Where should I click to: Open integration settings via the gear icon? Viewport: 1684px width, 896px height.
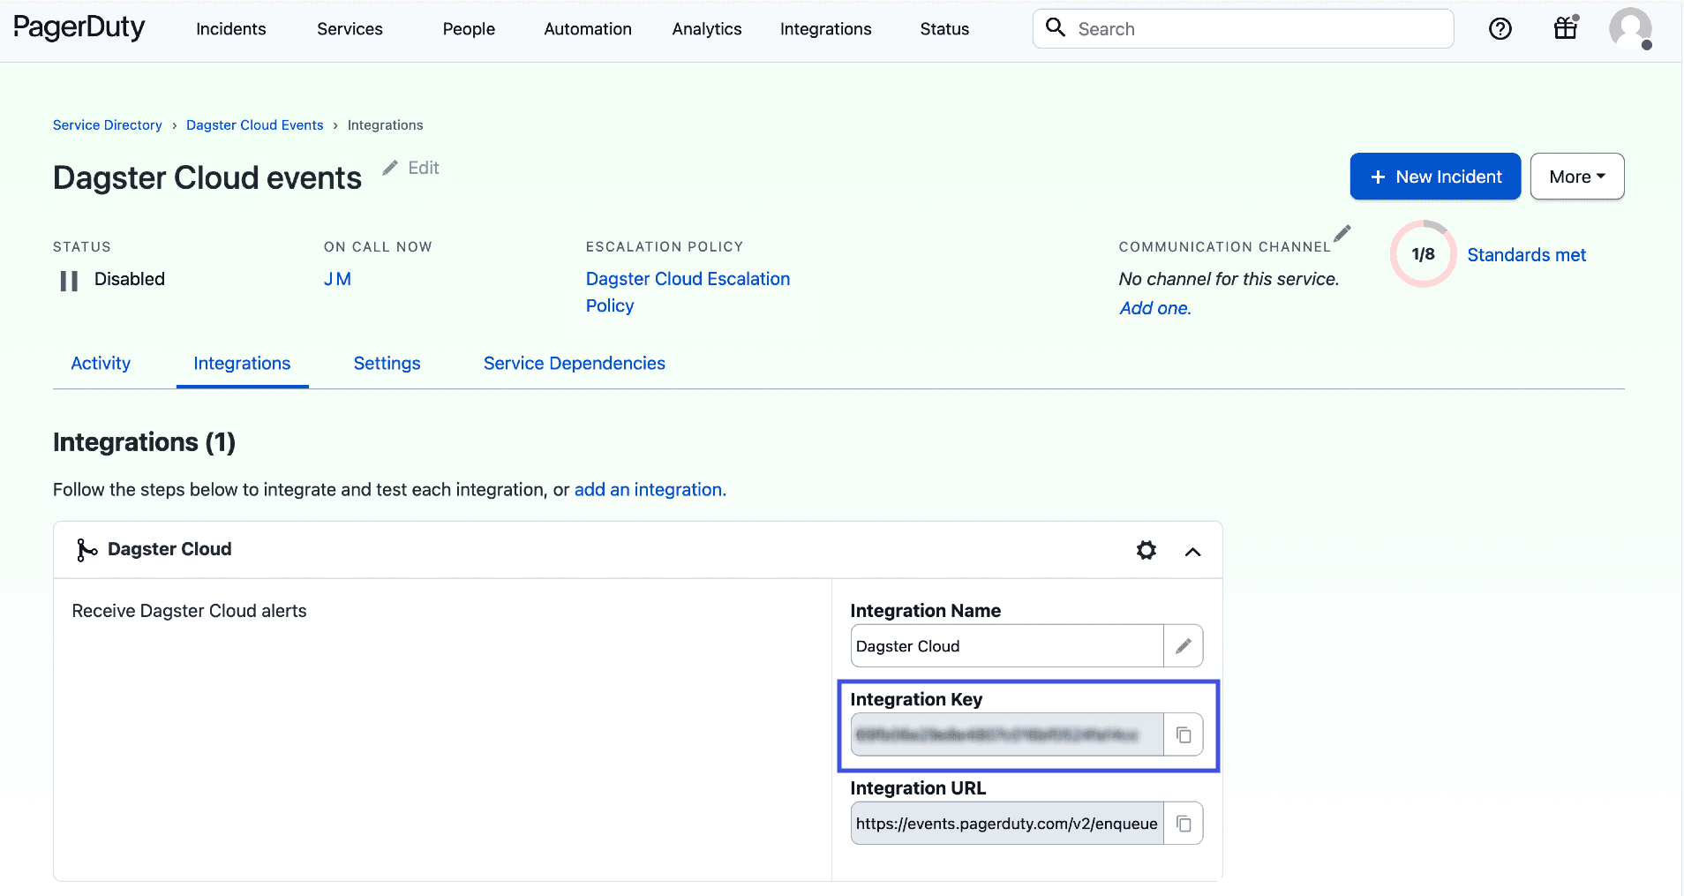[x=1146, y=549]
